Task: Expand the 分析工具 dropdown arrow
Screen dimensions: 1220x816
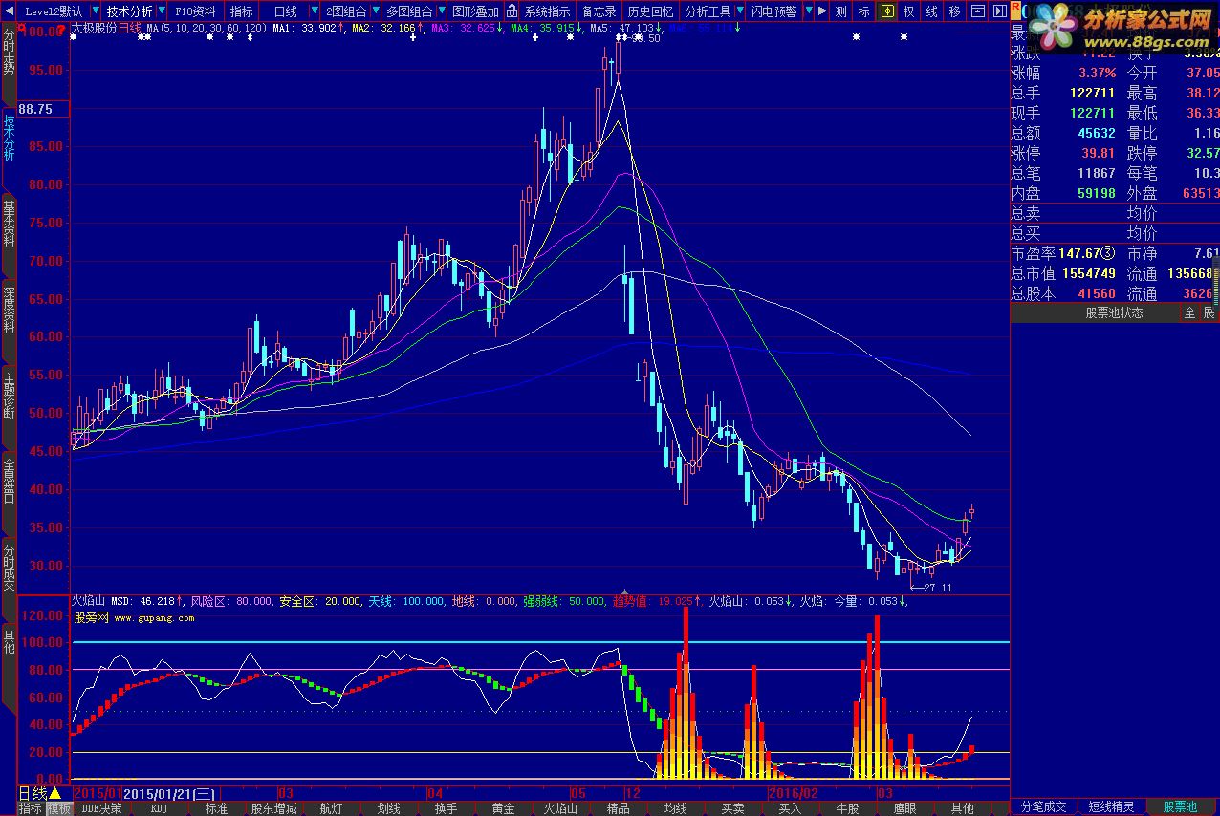Action: coord(740,11)
